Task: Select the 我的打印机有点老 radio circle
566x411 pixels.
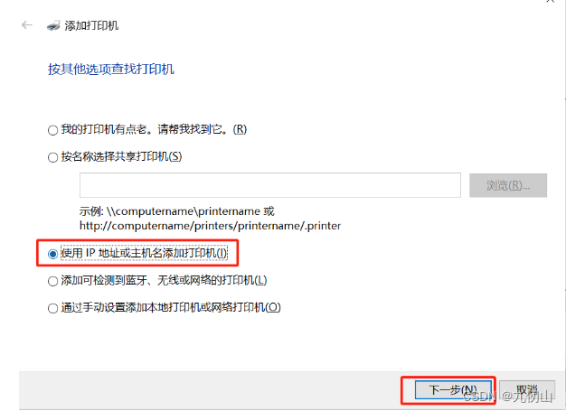Action: click(52, 130)
